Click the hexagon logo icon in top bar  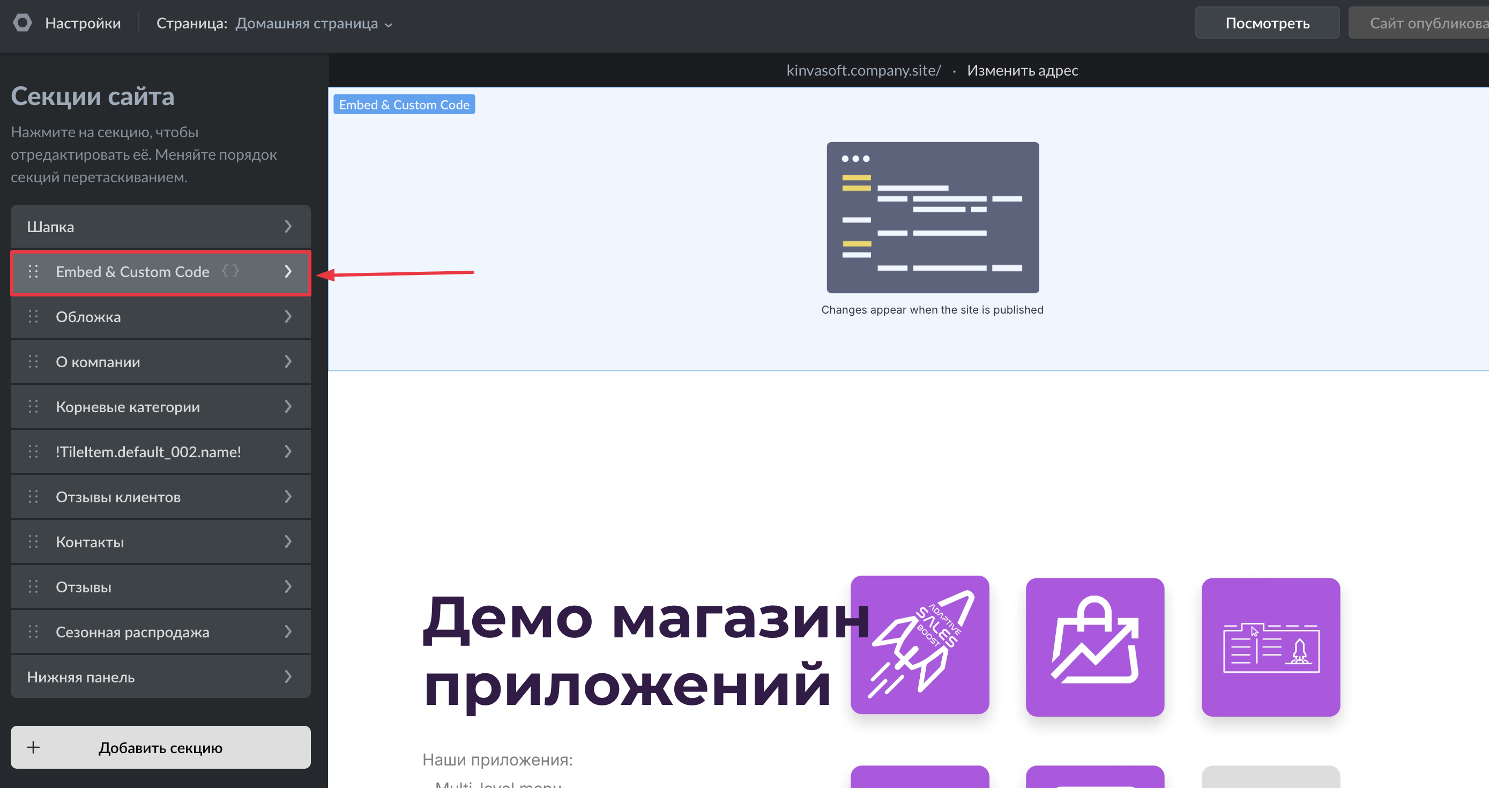click(23, 23)
